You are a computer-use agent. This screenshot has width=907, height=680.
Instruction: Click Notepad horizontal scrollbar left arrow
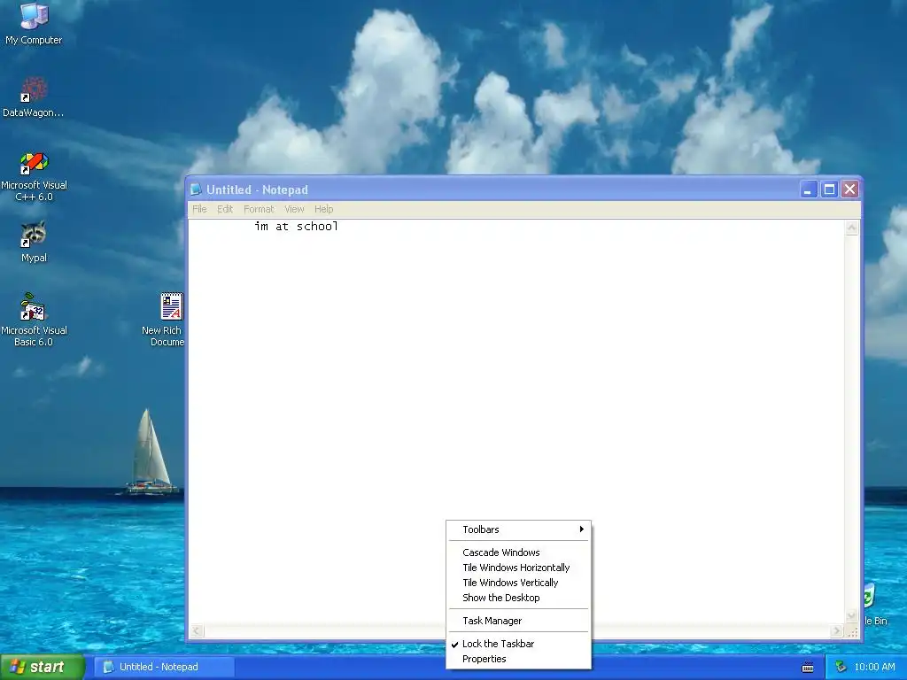pyautogui.click(x=197, y=630)
